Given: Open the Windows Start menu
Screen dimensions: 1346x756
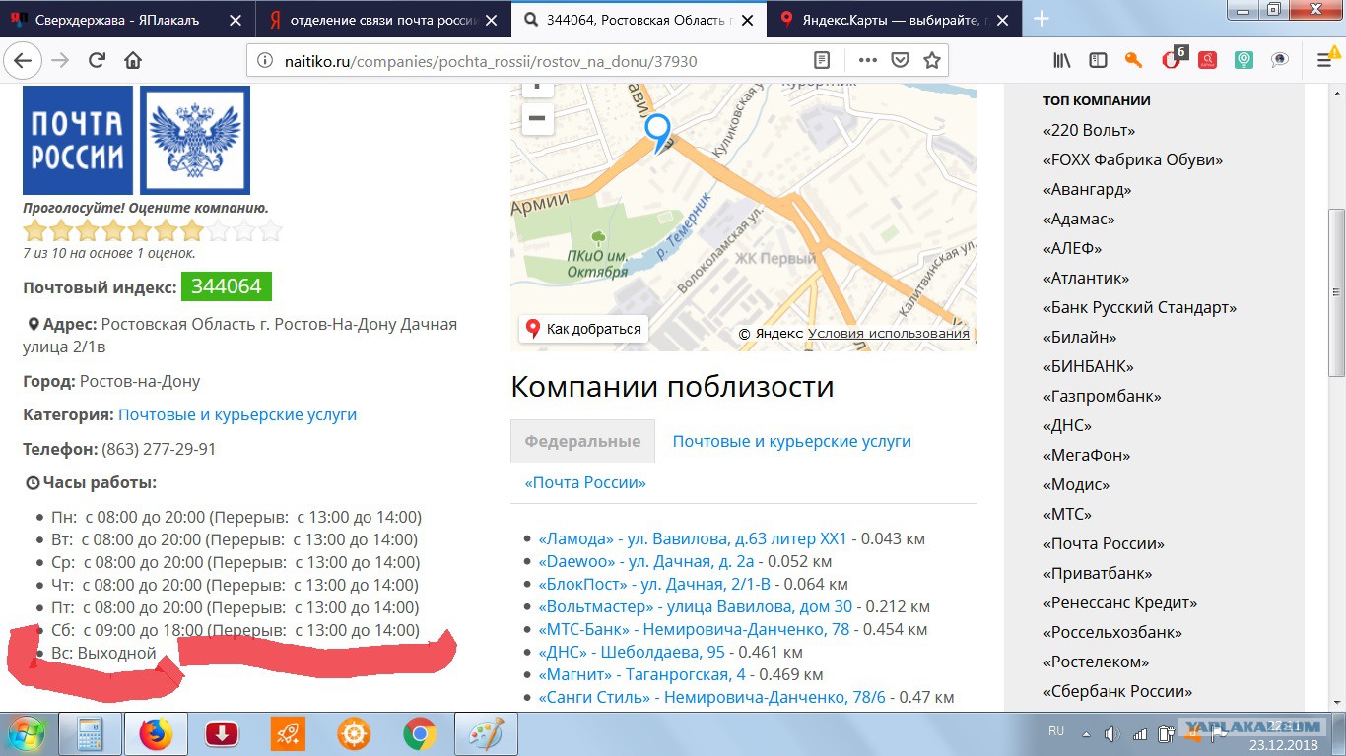Looking at the screenshot, I should coord(27,733).
